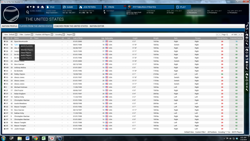The height and width of the screenshot is (141, 250).
Task: Click the diamond field icon under FRON
Action: click(247, 53)
